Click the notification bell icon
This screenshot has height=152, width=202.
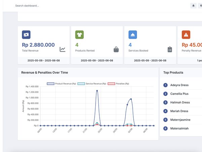click(193, 6)
